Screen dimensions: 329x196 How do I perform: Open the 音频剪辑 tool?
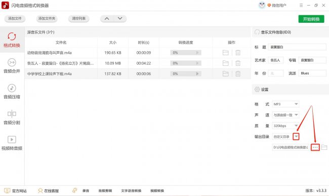point(105,191)
